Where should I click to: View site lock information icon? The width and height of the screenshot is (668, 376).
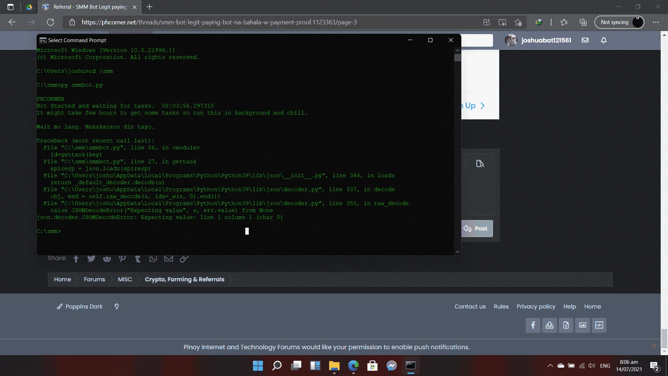pos(72,22)
